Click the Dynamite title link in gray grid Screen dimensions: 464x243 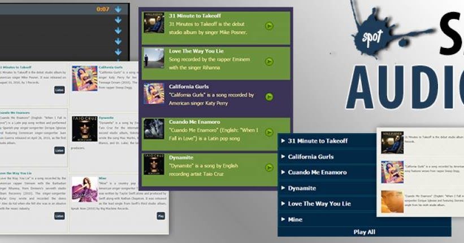106,118
